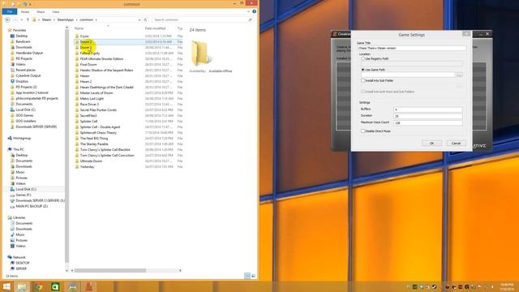Switch to the View ribbon tab
Screen dimensions: 519x292
pyautogui.click(x=56, y=12)
